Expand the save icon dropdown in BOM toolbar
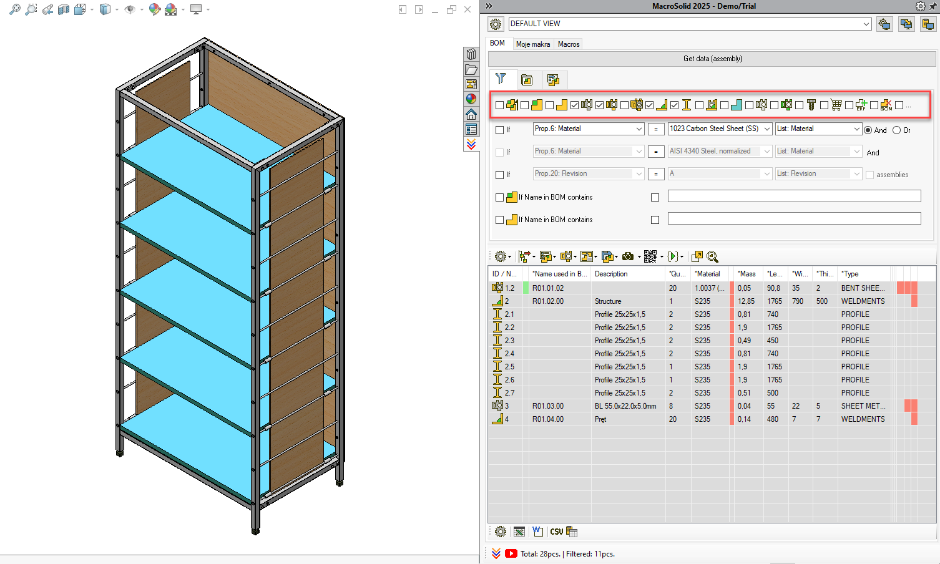Screen dimensions: 940x564 [x=616, y=257]
